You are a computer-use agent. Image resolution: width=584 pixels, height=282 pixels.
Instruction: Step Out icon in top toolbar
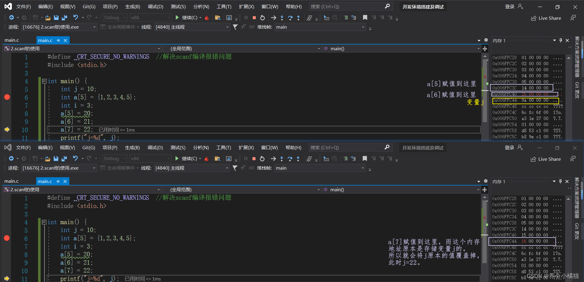pos(298,18)
